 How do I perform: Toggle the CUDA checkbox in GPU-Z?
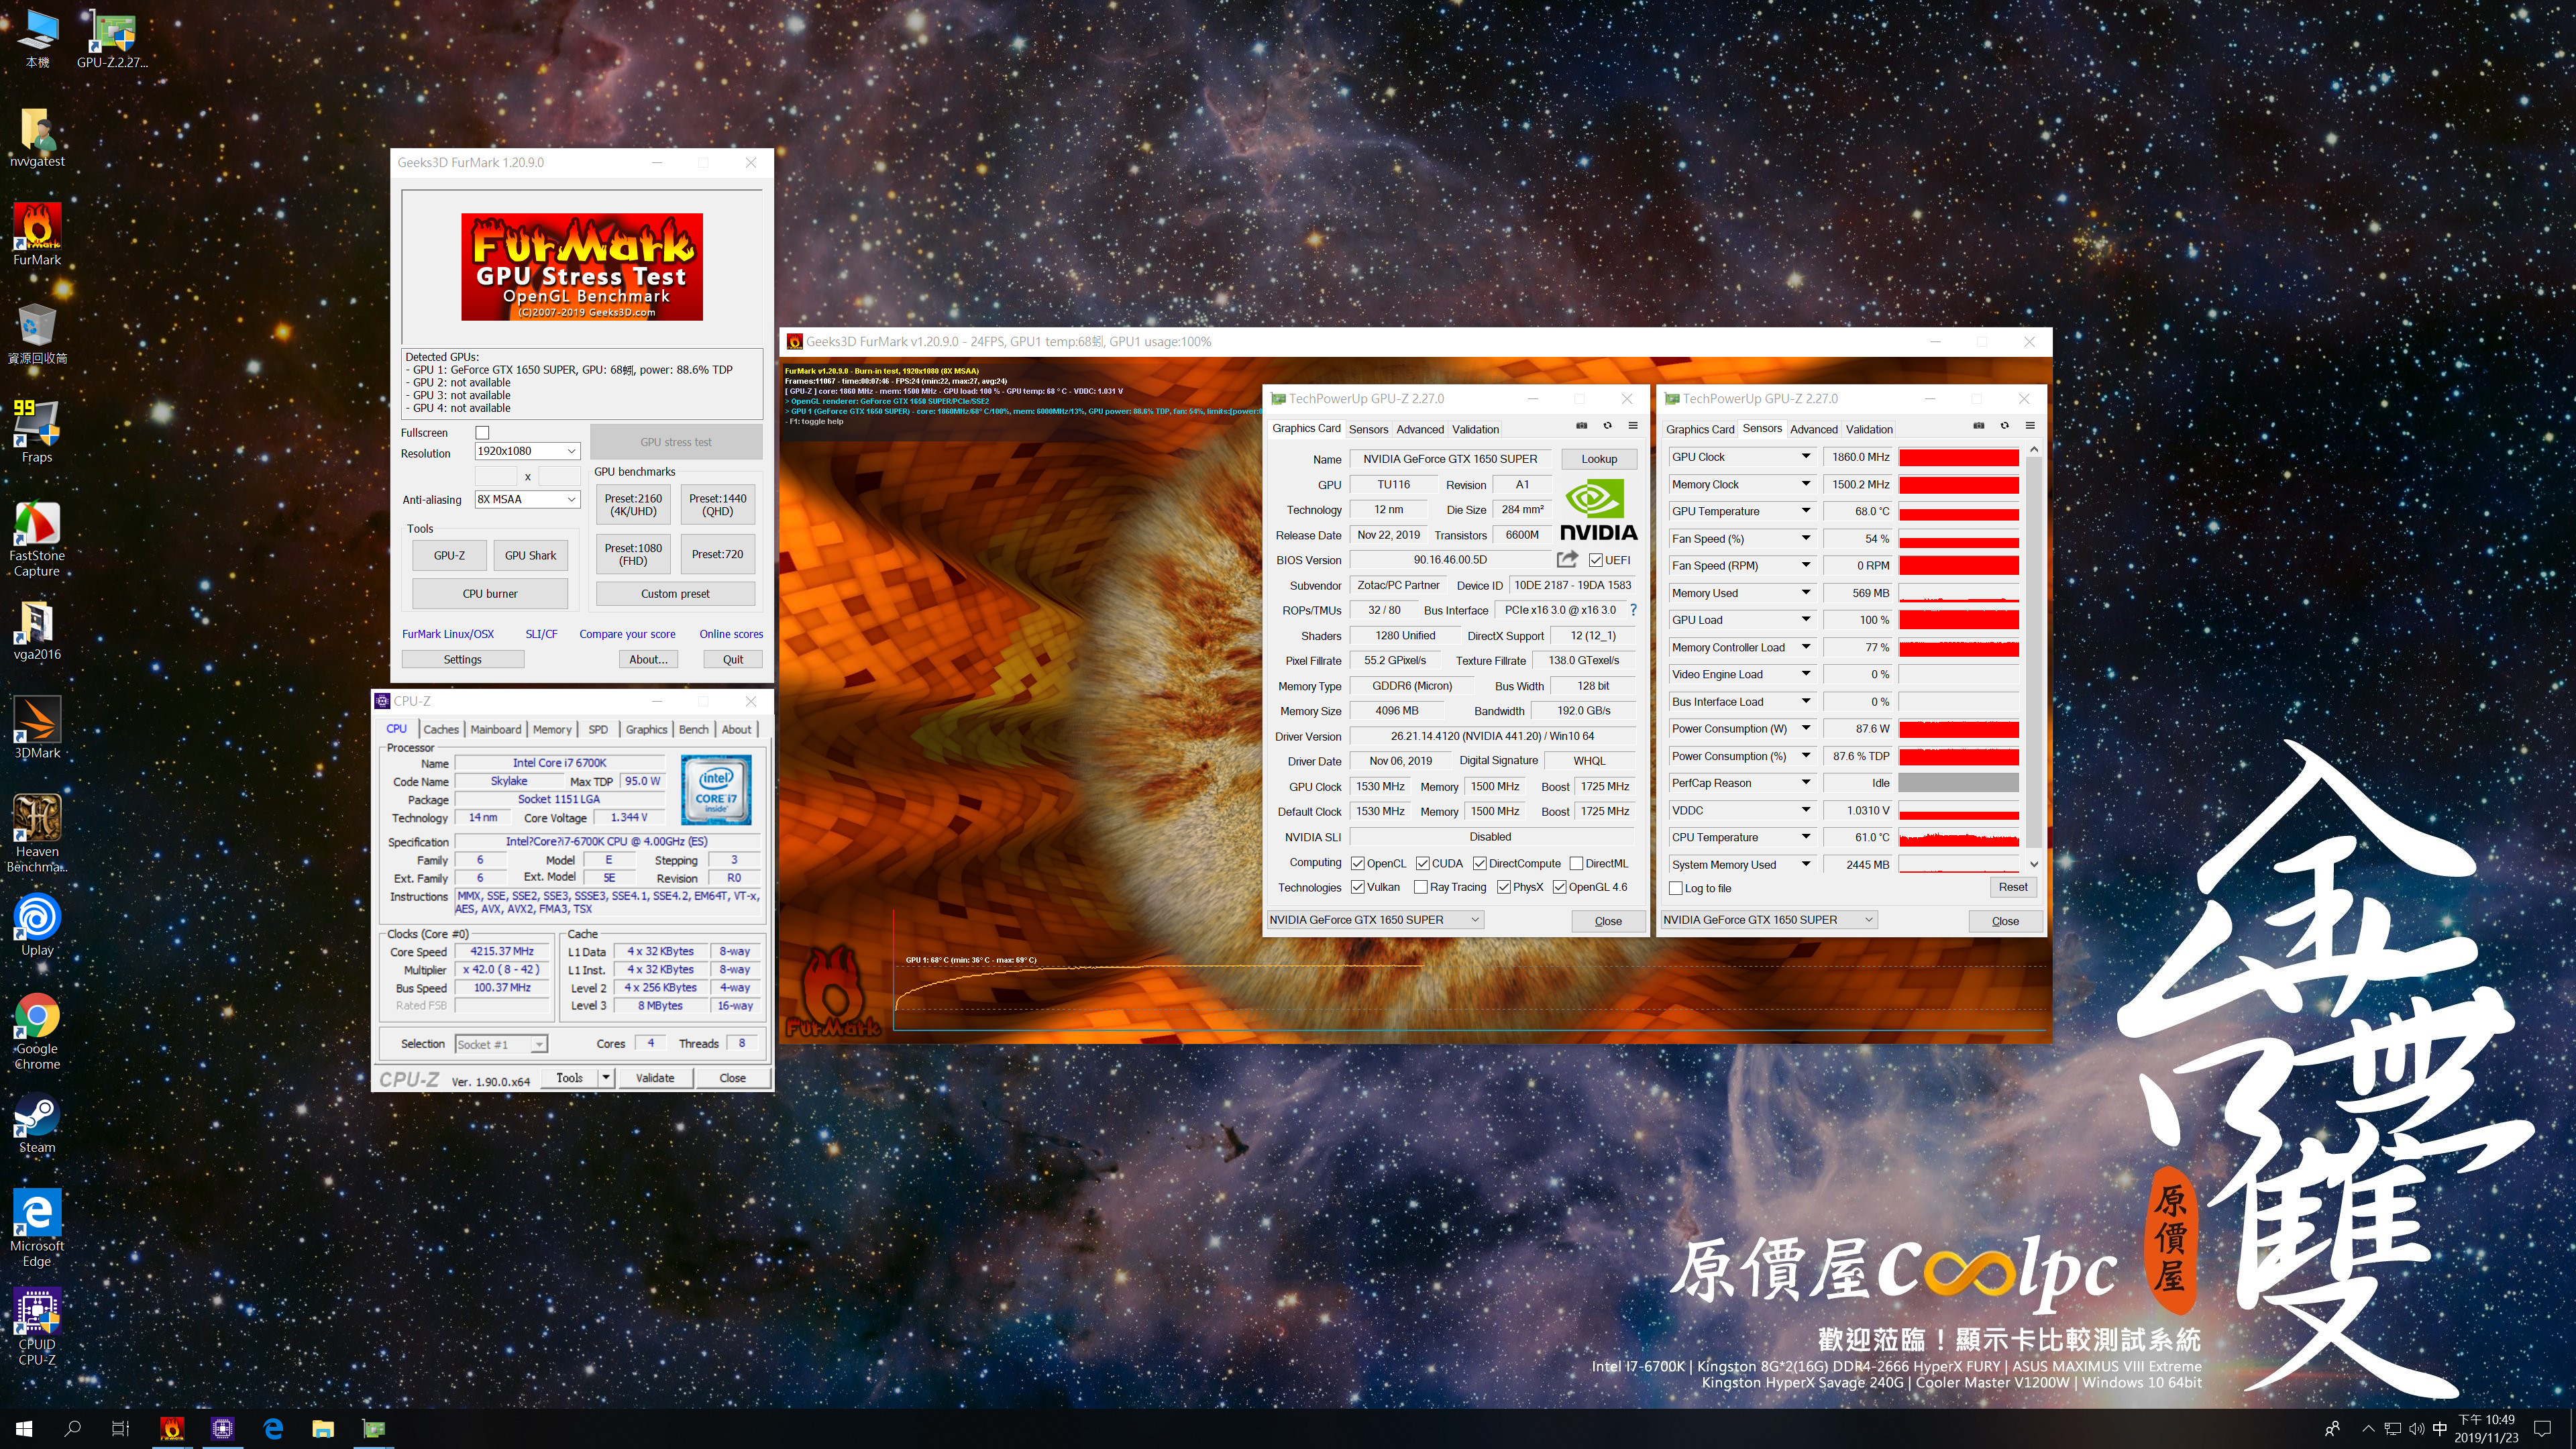pos(1422,863)
